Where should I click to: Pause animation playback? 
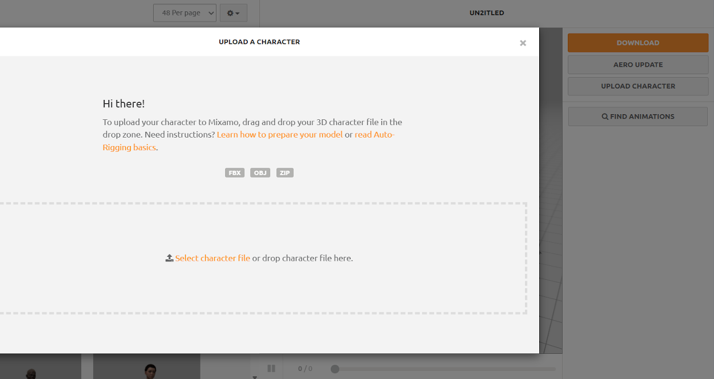click(x=271, y=369)
